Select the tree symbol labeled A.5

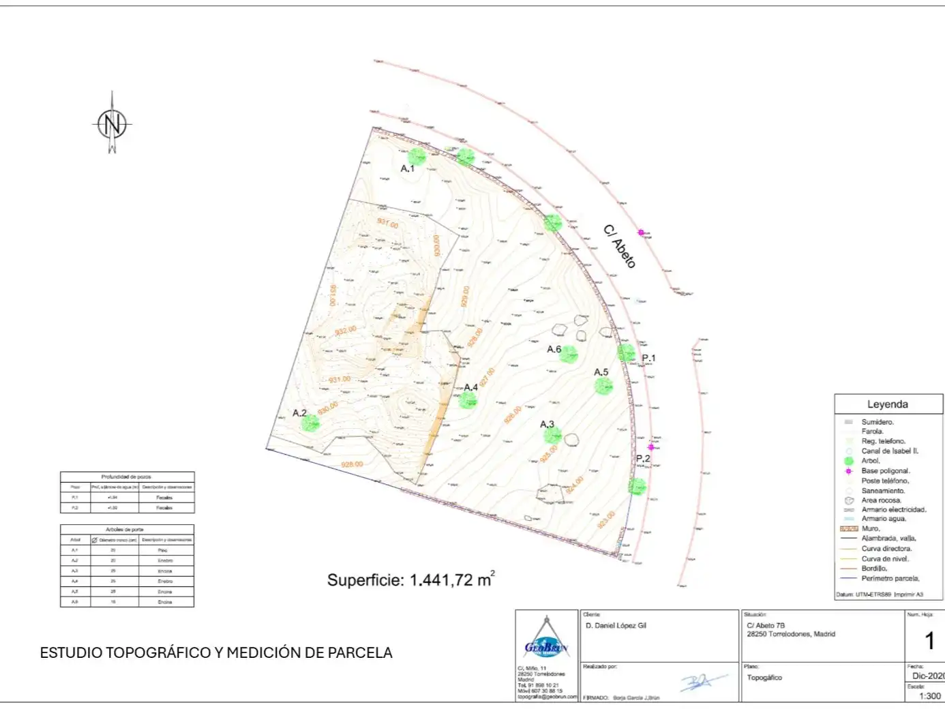pos(603,386)
